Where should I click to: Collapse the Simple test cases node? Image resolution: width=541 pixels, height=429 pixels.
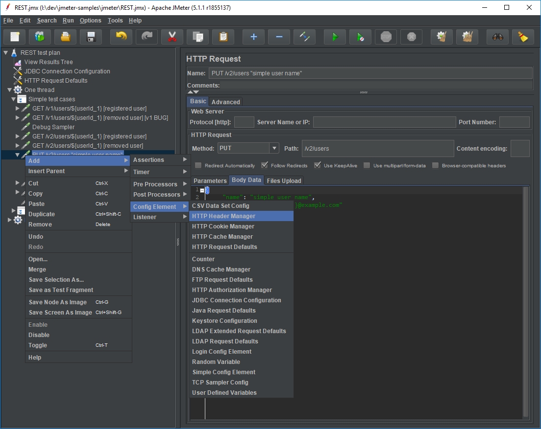[13, 99]
